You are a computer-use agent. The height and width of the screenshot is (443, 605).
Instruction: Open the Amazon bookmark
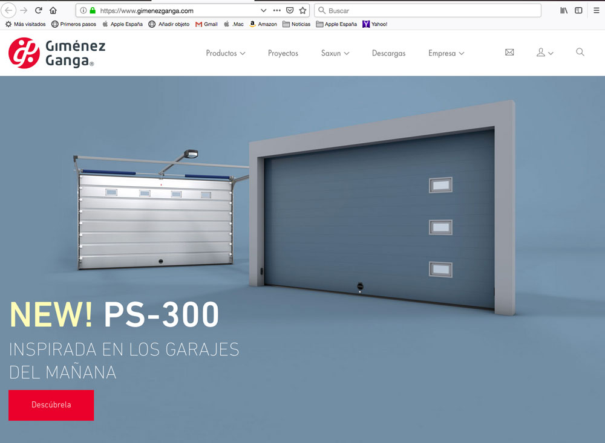[263, 24]
